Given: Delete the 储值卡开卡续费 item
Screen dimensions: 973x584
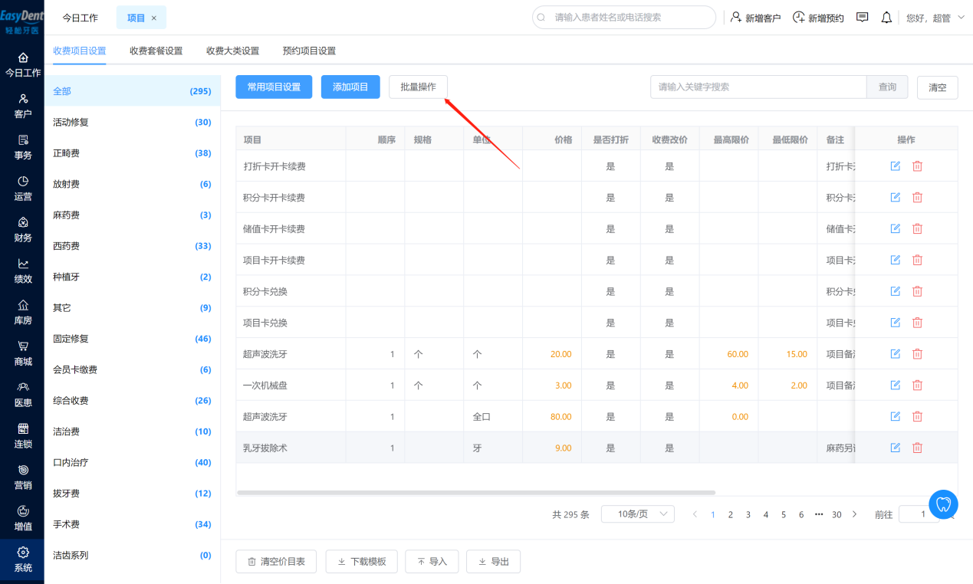Looking at the screenshot, I should pos(917,229).
